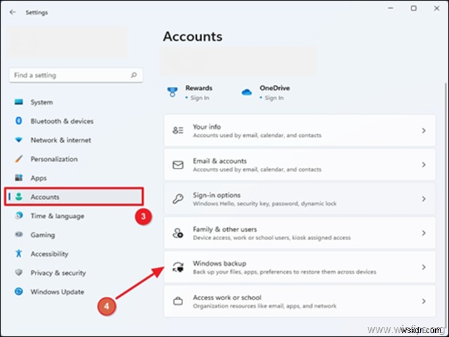The height and width of the screenshot is (337, 449).
Task: Click the Find a setting search box
Action: [69, 75]
